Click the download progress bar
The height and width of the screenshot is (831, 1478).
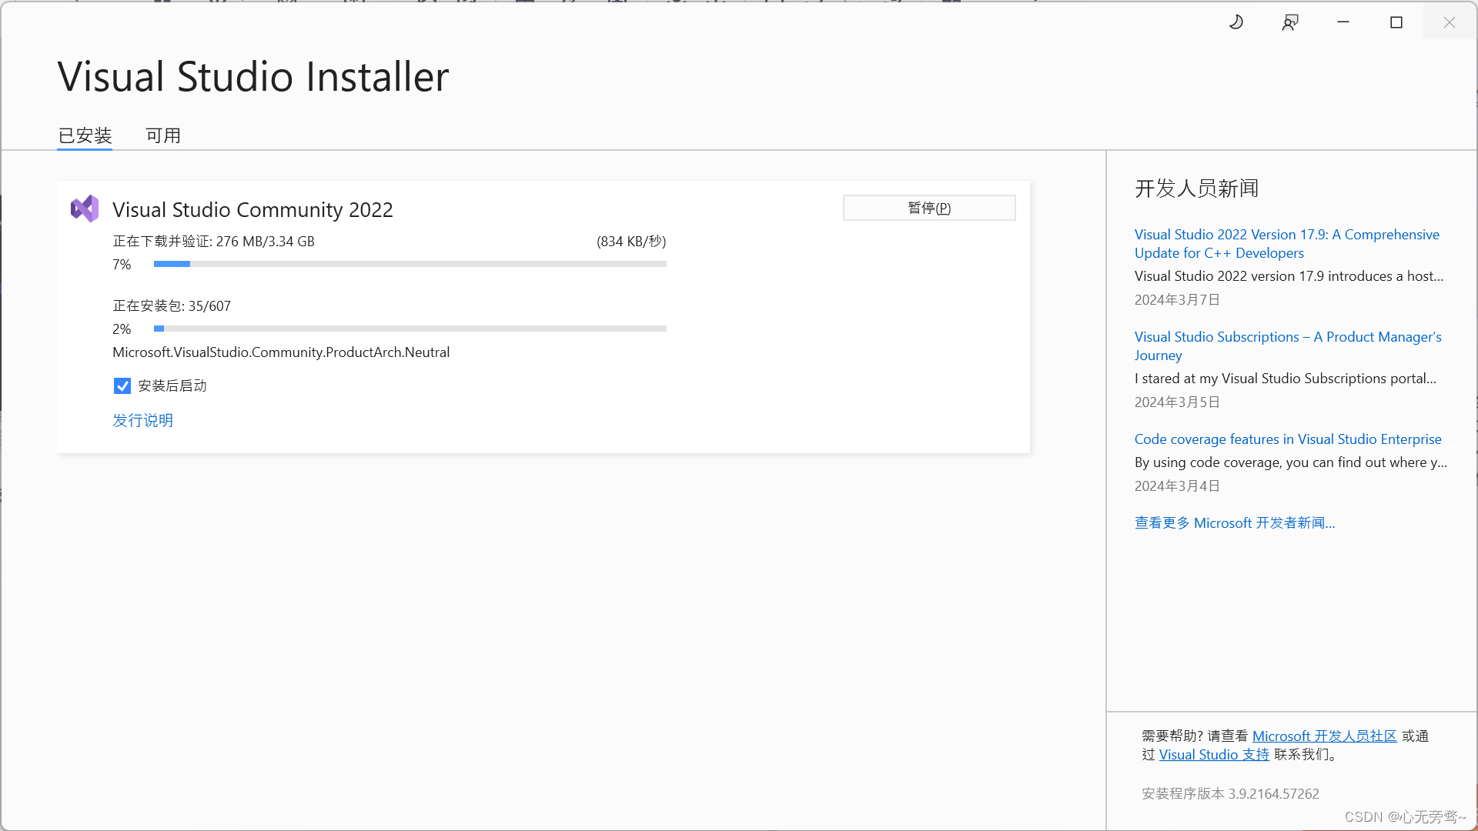click(x=410, y=264)
